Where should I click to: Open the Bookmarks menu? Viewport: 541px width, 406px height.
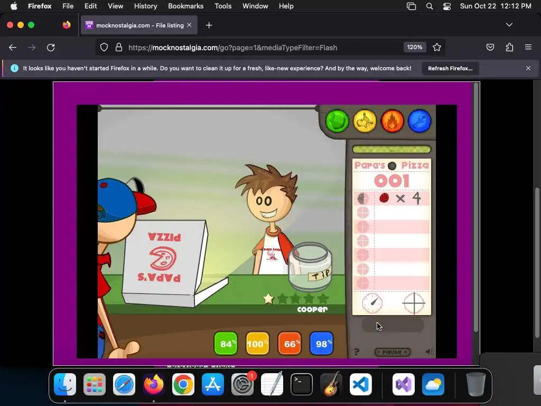point(185,6)
